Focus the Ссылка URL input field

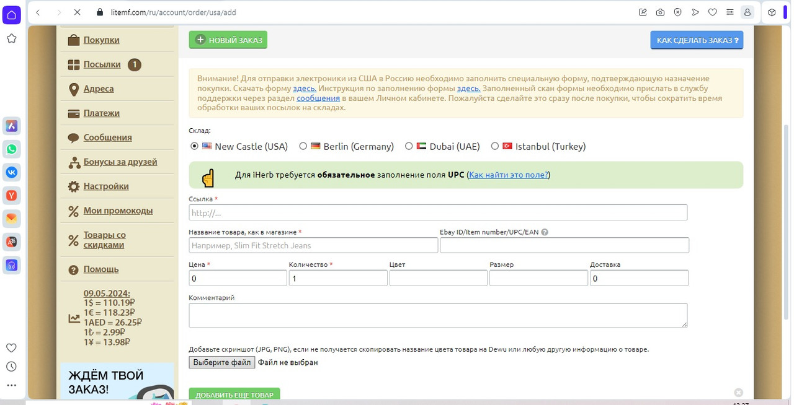(438, 212)
